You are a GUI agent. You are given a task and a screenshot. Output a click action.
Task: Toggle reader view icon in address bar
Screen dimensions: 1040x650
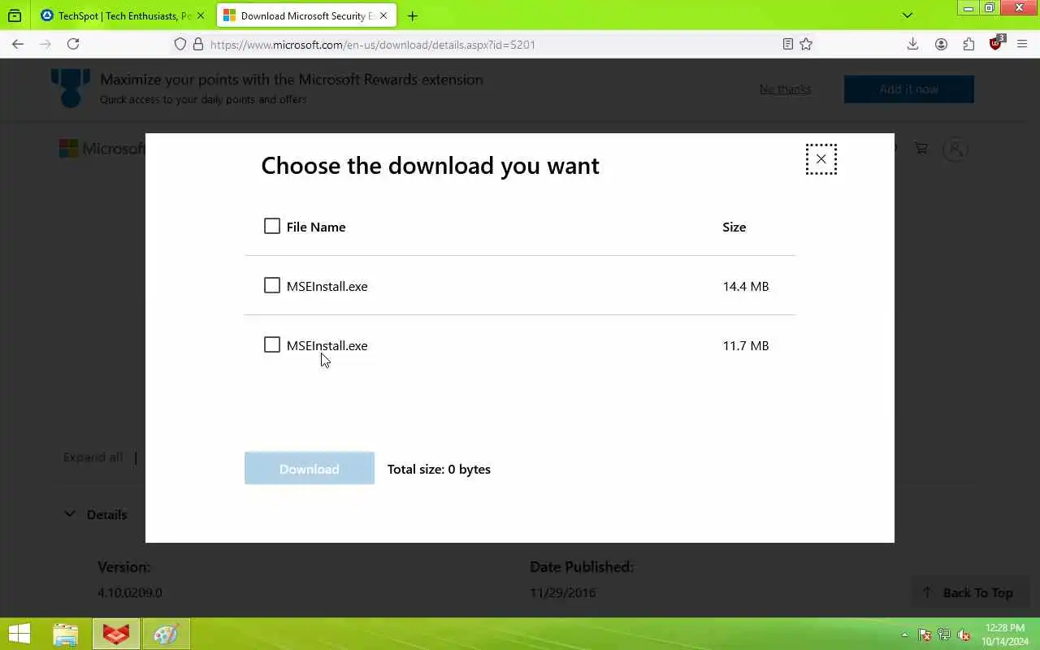click(787, 45)
